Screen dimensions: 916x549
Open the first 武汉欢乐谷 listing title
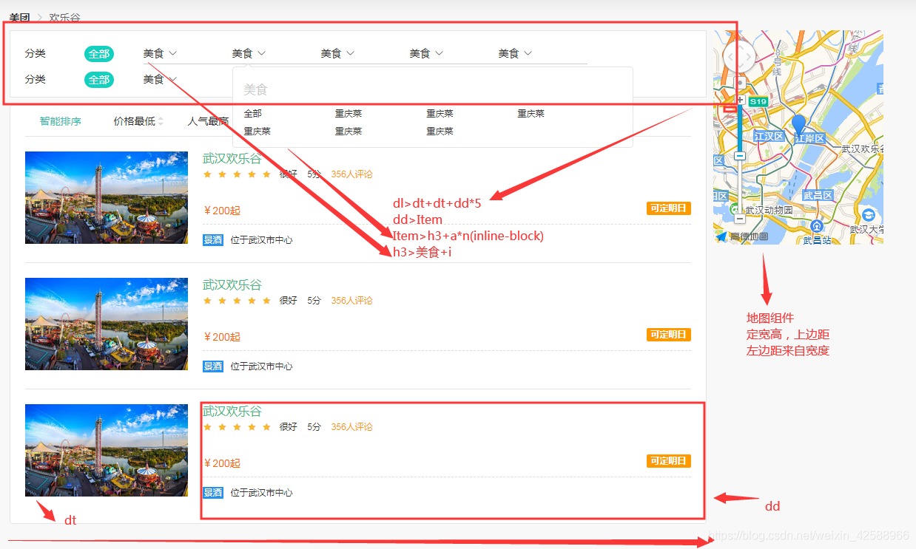coord(232,159)
